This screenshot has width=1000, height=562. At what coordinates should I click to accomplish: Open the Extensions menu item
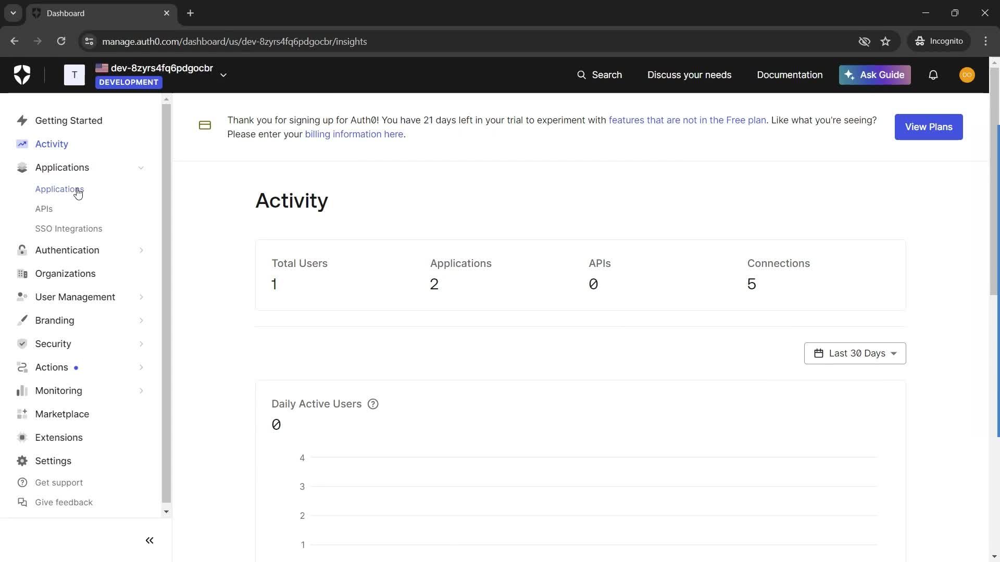59,438
